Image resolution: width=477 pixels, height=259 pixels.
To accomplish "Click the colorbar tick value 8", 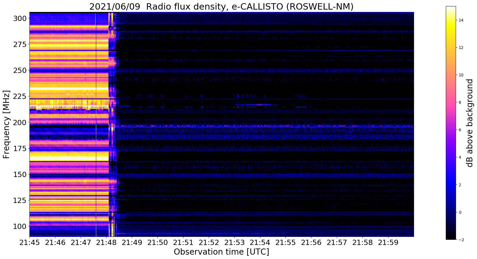I will [460, 102].
